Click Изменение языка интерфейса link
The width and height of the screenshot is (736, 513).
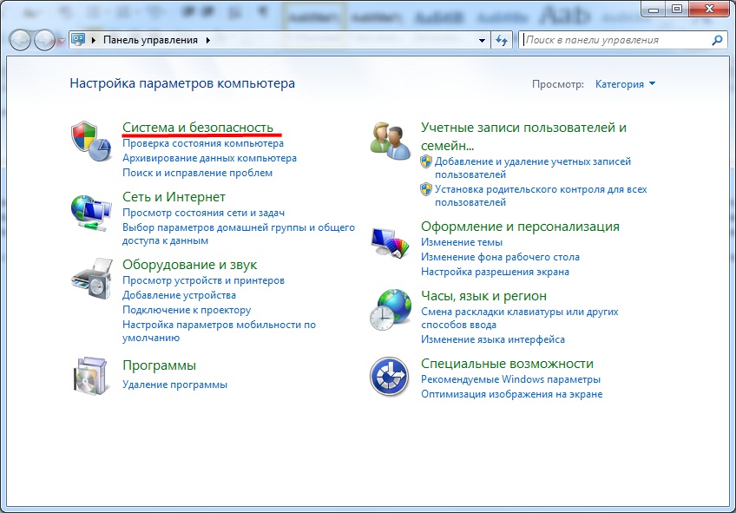(493, 339)
